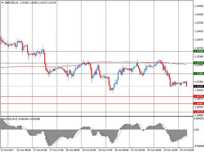Image resolution: width=204 pixels, height=153 pixels.
Task: Select the 1.30120 red support level label
Action: (x=199, y=112)
